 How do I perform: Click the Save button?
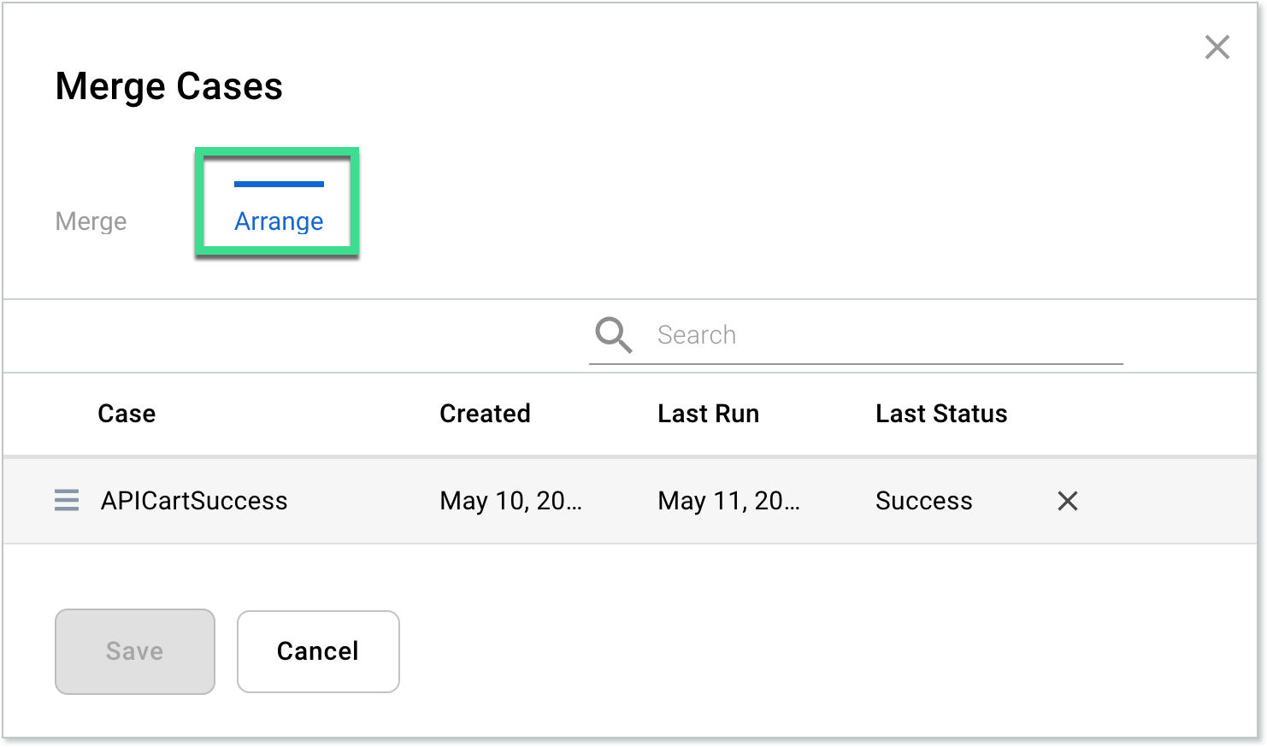coord(134,651)
